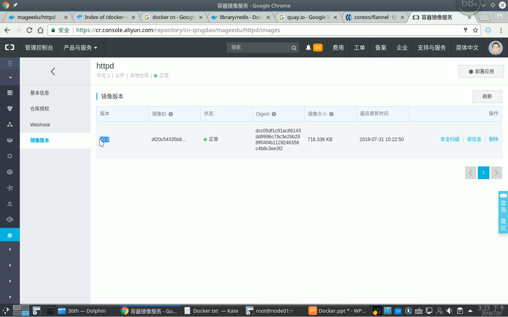This screenshot has height=317, width=508.
Task: Open 费用 in the header
Action: pyautogui.click(x=338, y=48)
